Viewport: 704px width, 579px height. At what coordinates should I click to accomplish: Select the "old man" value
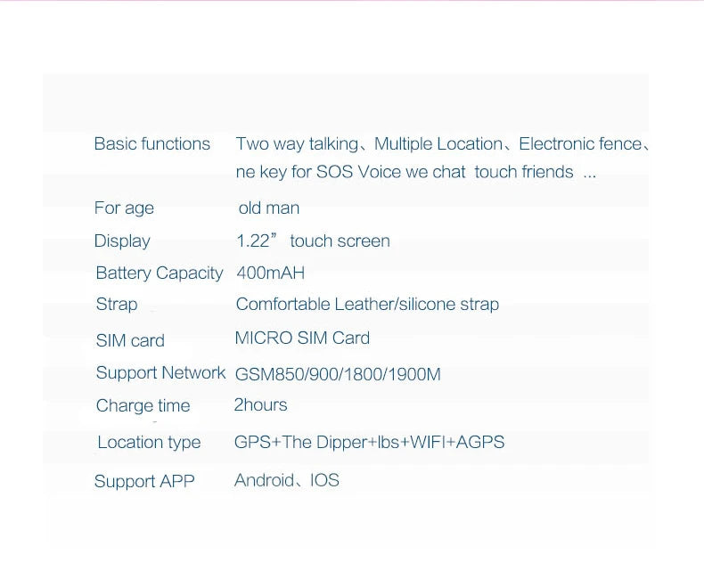point(268,208)
